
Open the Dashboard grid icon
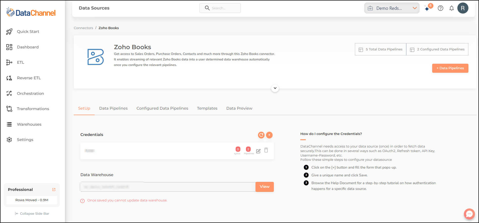coord(9,47)
